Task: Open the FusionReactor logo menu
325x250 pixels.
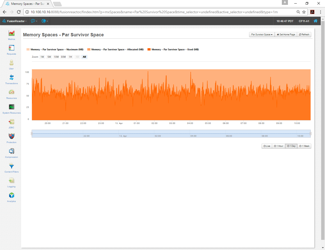Action: 14,21
